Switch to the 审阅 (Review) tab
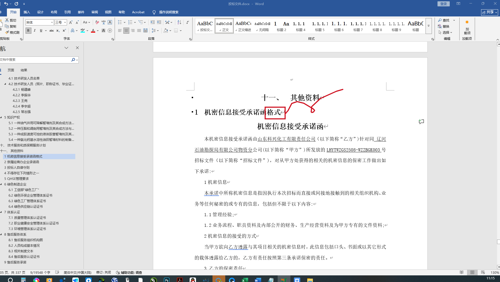 click(x=94, y=12)
